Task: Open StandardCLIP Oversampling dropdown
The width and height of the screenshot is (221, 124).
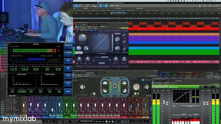Action: pyautogui.click(x=184, y=115)
